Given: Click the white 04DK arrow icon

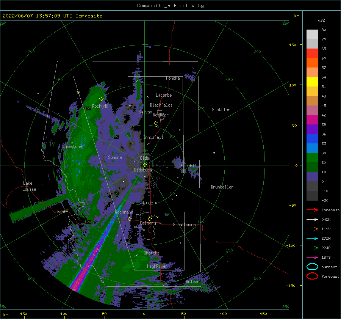Looking at the screenshot, I should [x=312, y=219].
